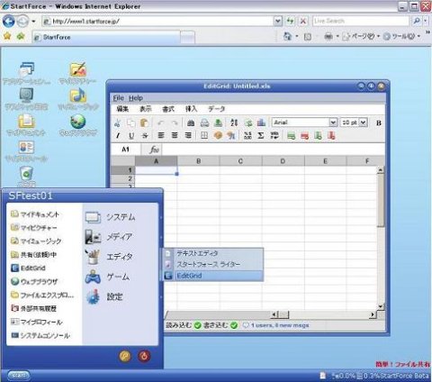
Task: Click the Internet Explorer Back button
Action: (x=8, y=22)
